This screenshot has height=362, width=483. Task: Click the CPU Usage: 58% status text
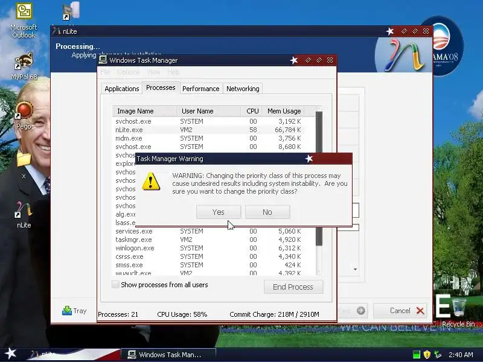click(182, 314)
